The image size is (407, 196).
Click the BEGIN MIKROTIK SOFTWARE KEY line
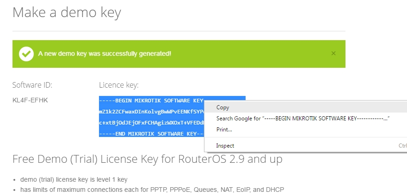[x=151, y=101]
